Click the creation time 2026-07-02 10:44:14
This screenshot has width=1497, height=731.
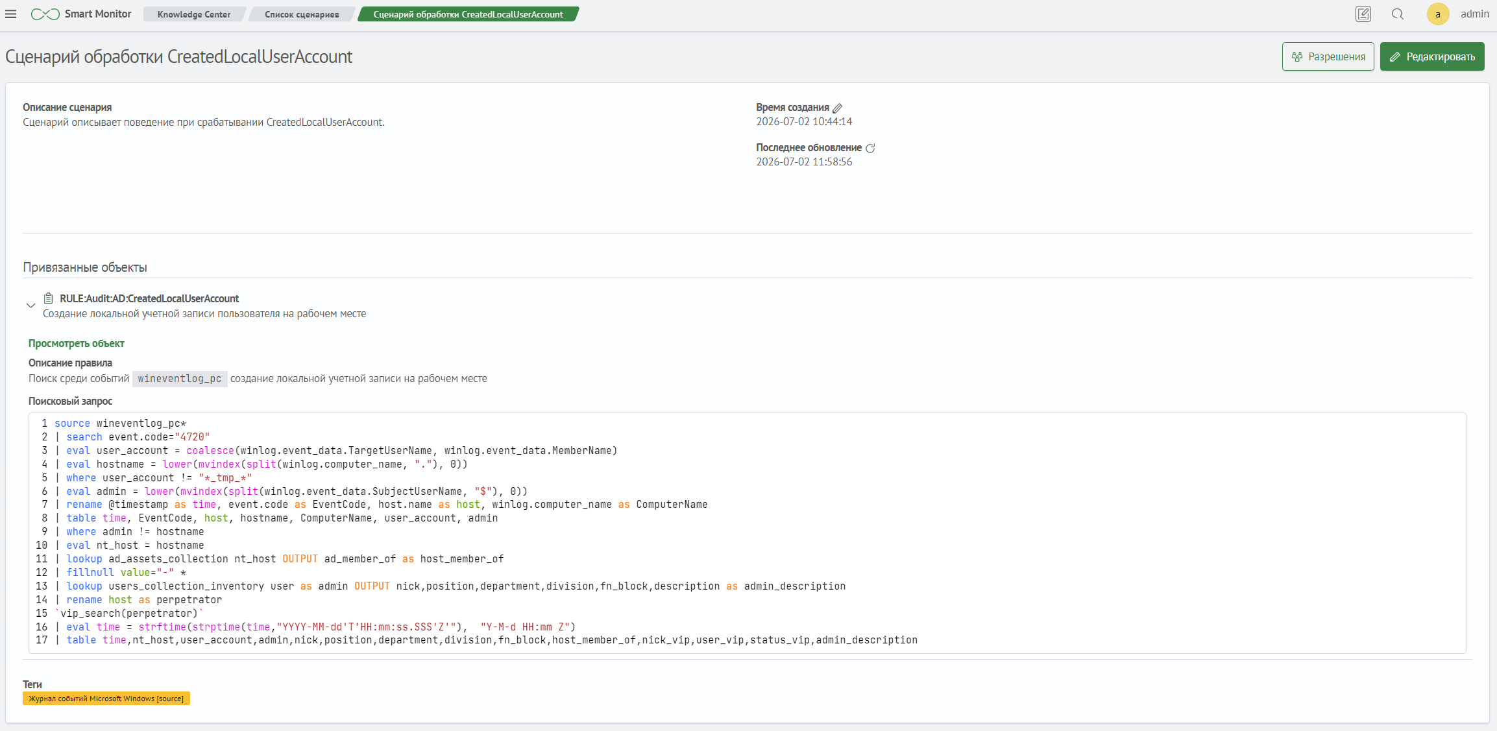(x=804, y=122)
